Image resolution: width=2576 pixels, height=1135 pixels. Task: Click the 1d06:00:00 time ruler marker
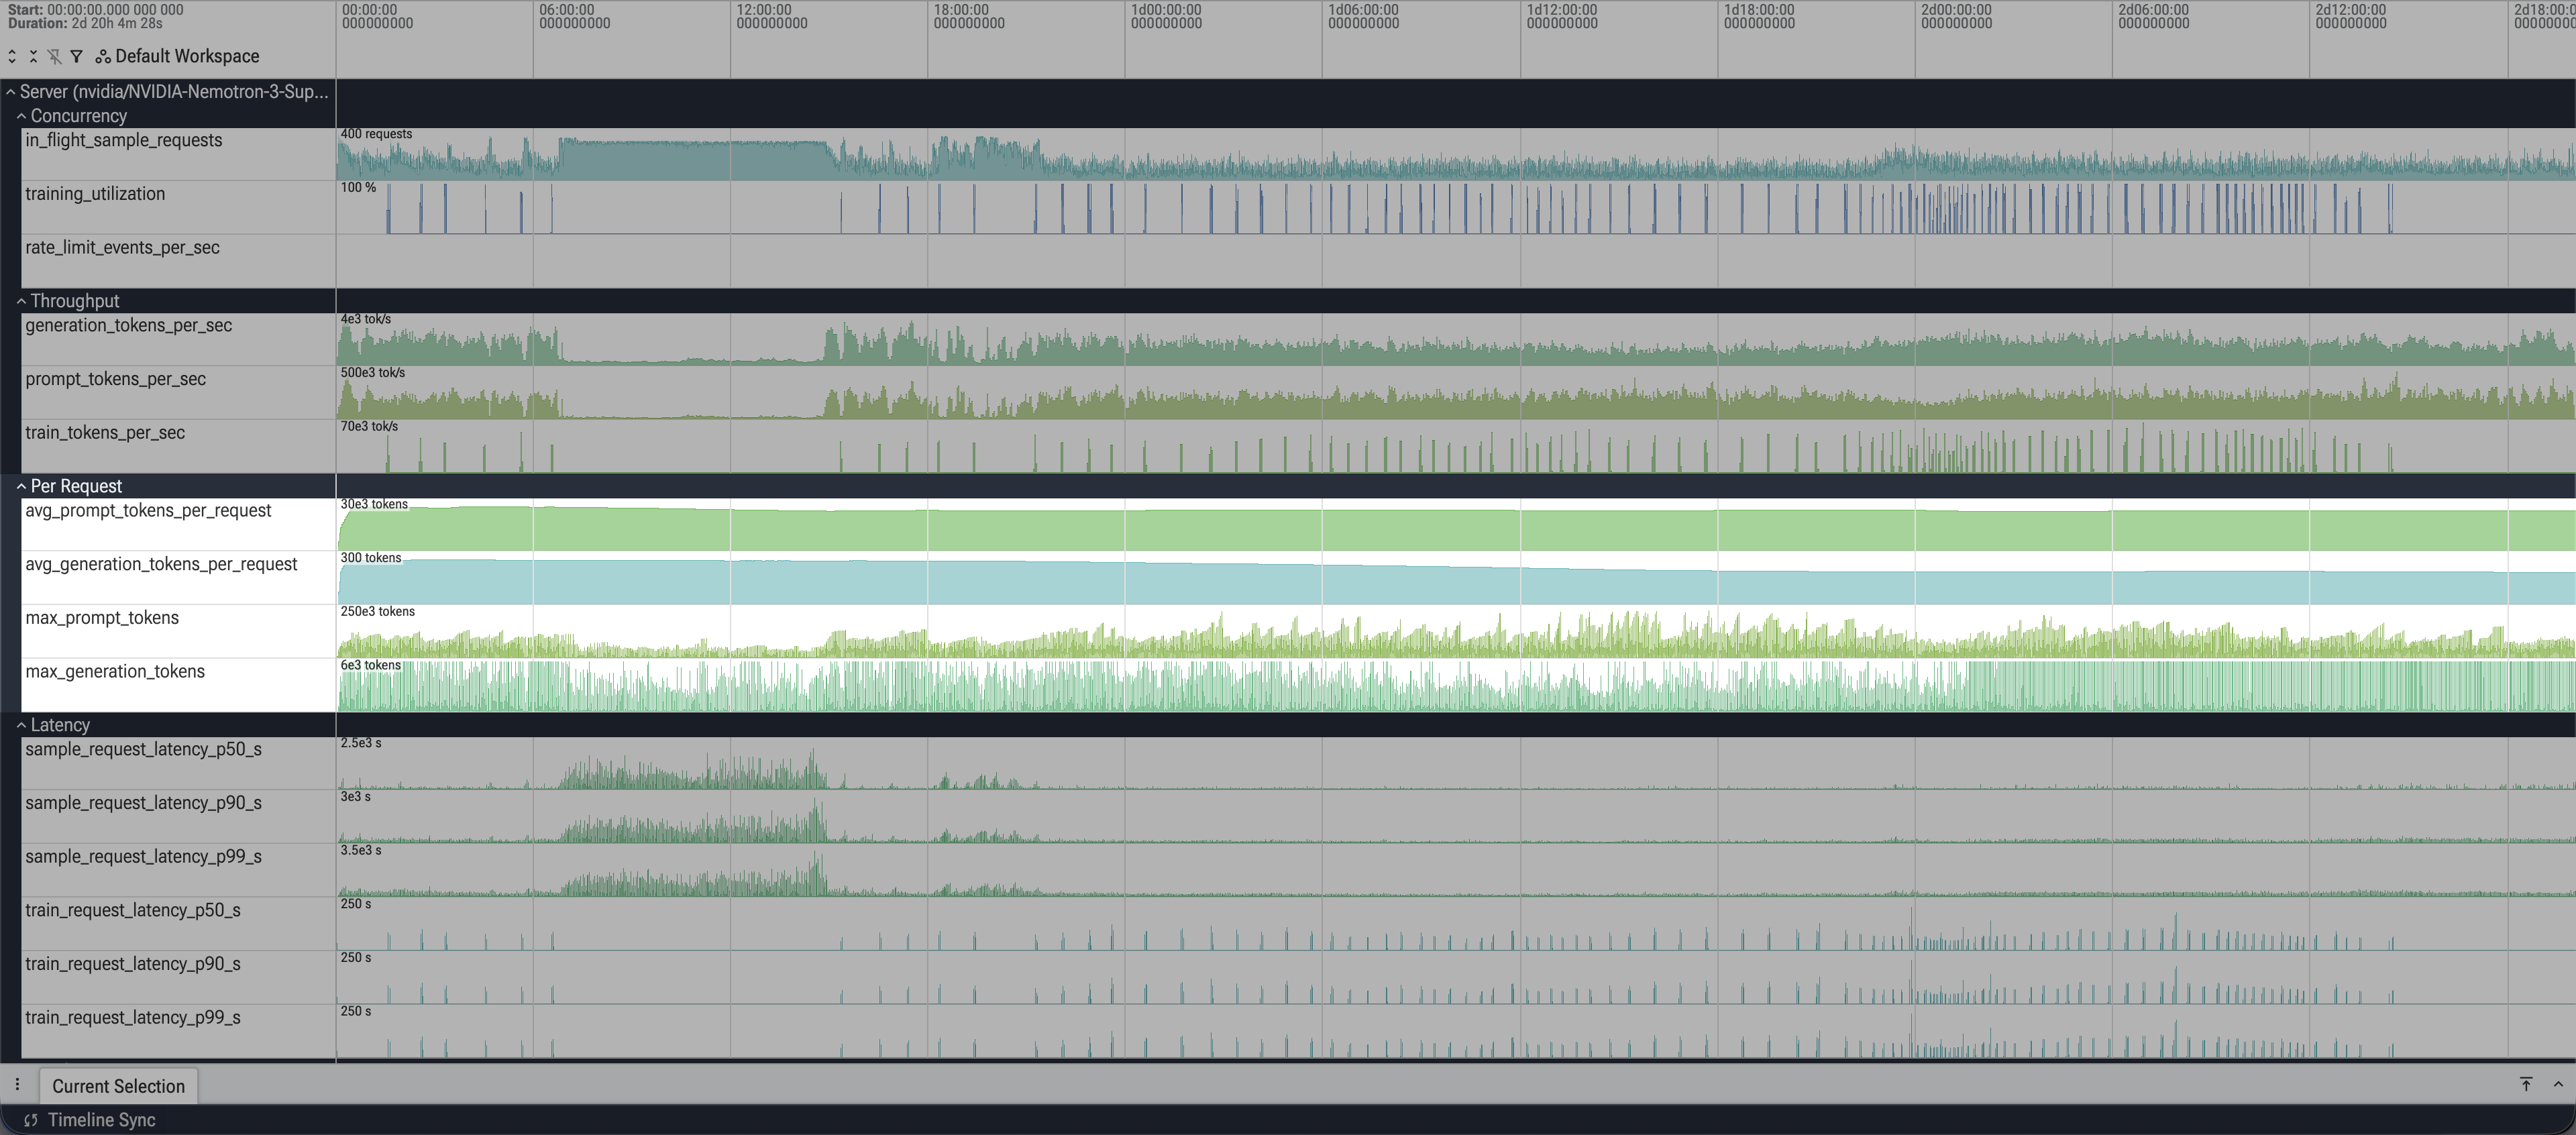1363,16
